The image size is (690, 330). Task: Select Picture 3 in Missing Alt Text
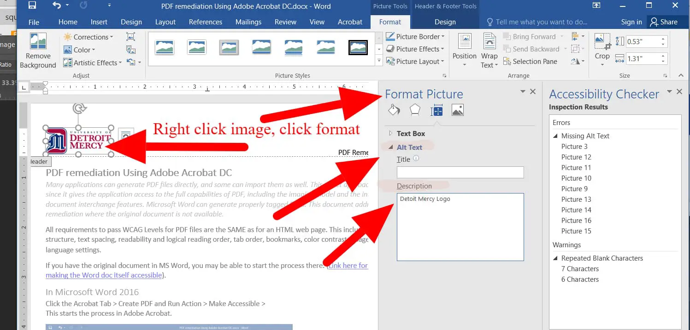(574, 147)
